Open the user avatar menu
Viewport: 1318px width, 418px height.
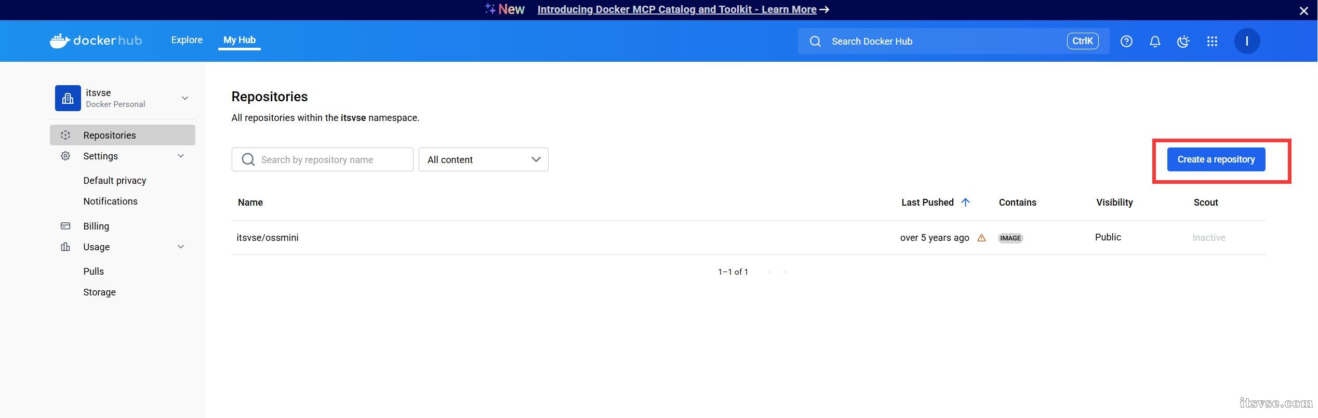(1247, 41)
